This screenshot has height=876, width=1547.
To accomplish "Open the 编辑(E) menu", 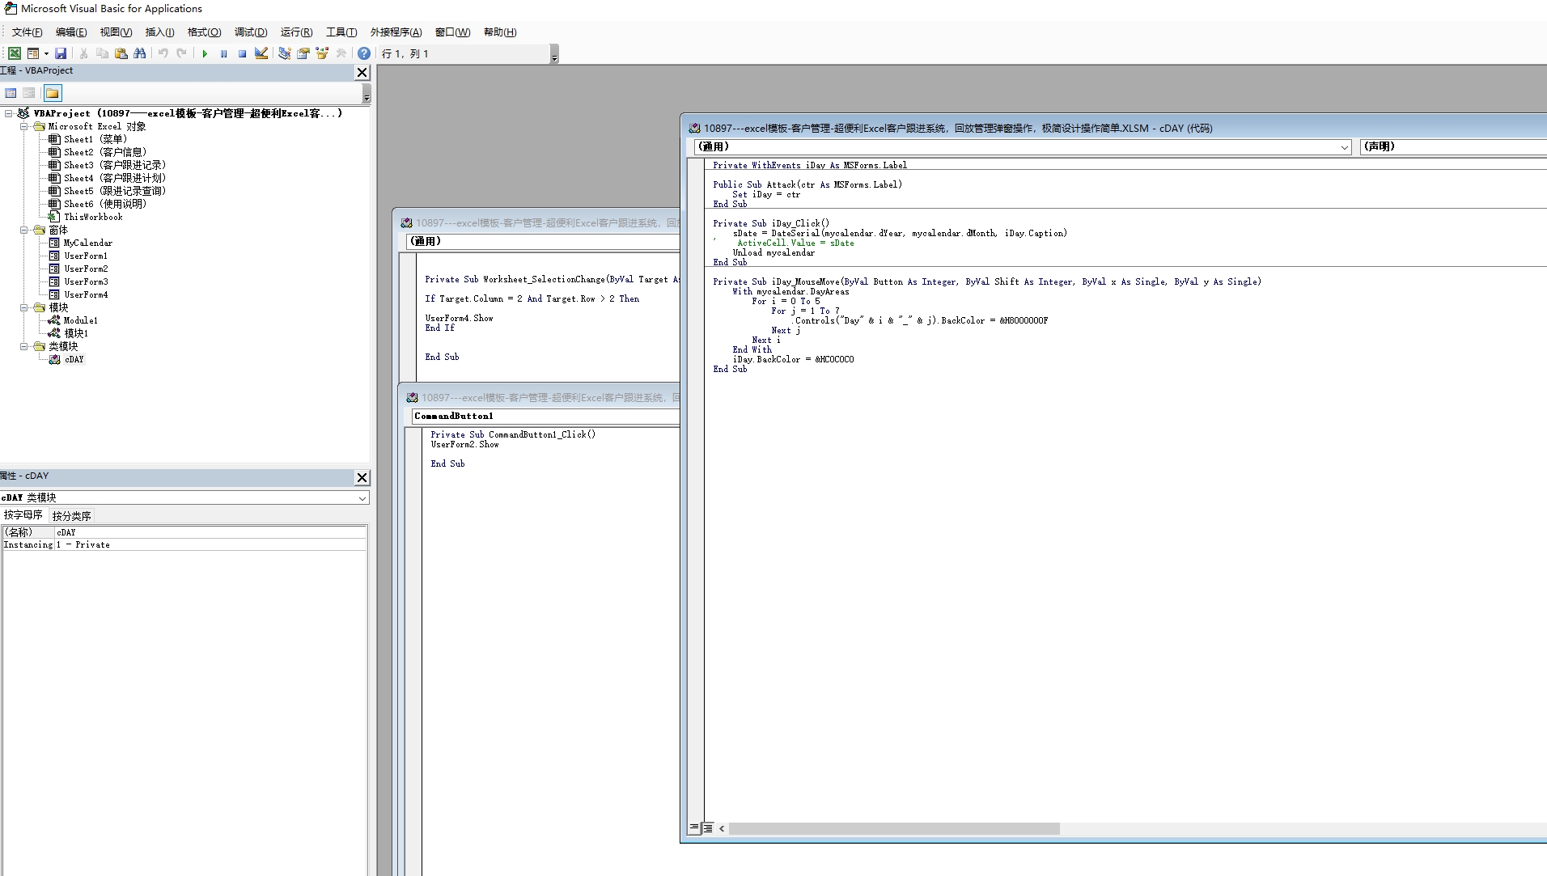I will point(71,32).
